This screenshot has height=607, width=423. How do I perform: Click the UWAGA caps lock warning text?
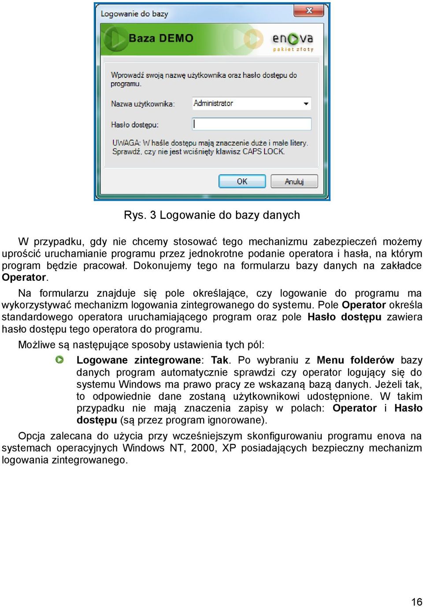tap(210, 147)
